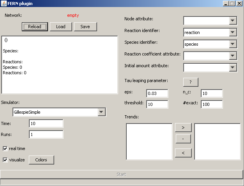
Task: Click the minus trend button
Action: 183,139
